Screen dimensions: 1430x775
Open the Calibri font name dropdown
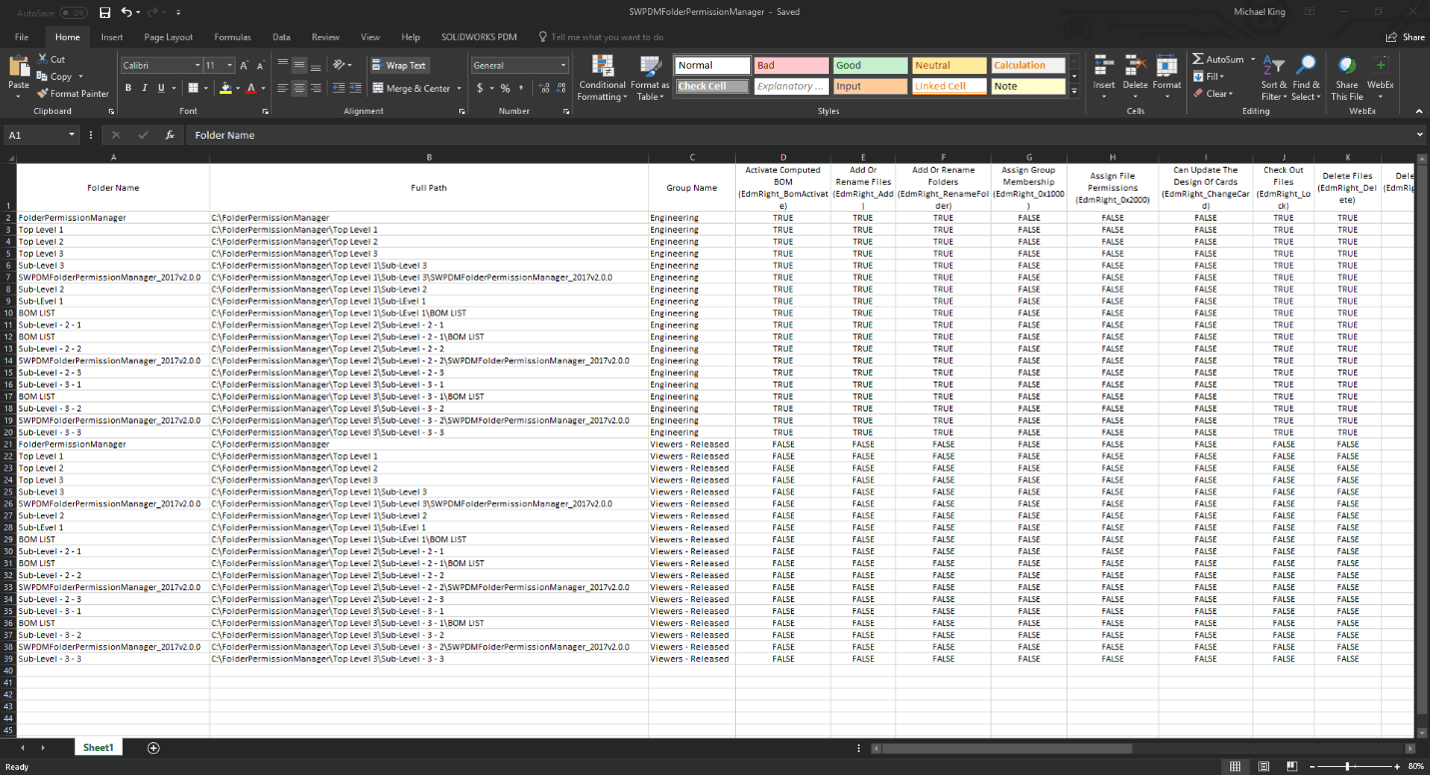click(196, 65)
